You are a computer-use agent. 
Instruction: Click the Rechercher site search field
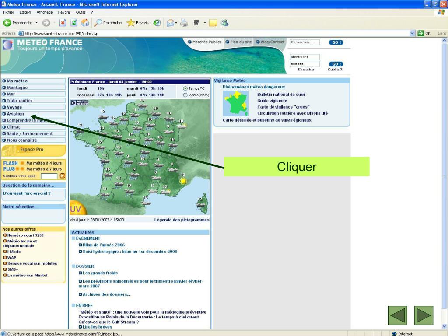point(304,42)
